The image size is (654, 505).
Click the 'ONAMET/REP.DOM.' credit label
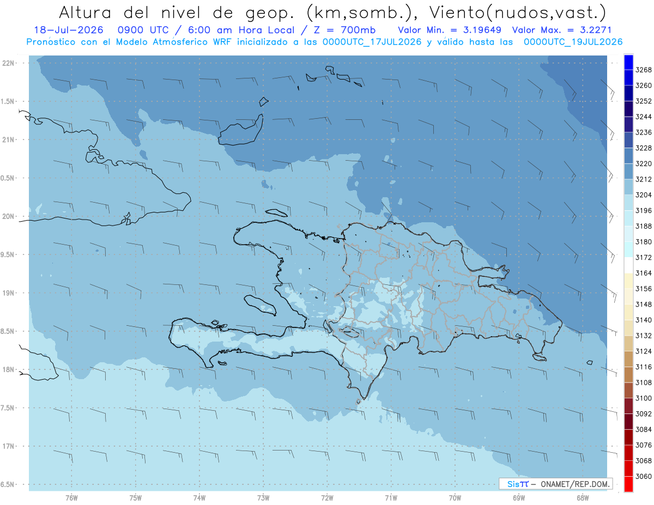pos(576,484)
